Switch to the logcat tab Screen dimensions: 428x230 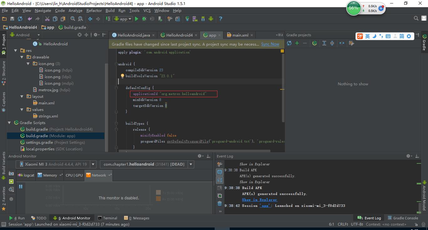[26, 175]
